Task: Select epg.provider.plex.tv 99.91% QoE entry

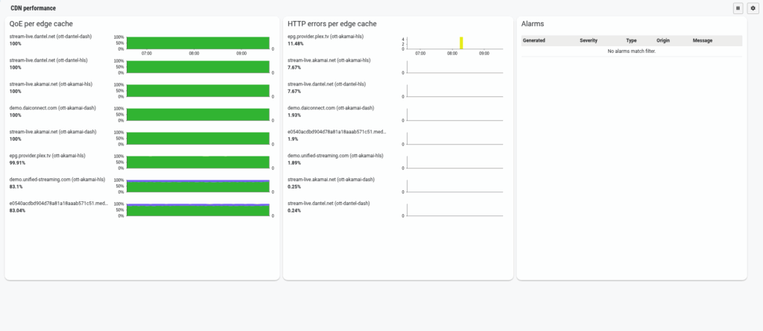Action: point(51,156)
